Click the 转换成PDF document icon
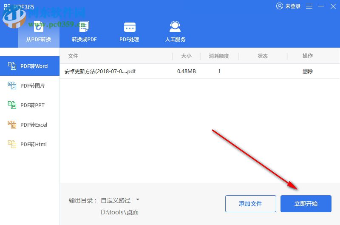This screenshot has width=340, height=225. (x=84, y=26)
